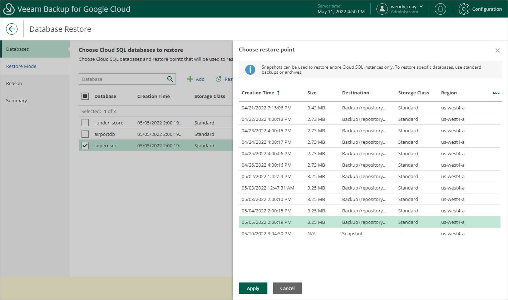Click N/A size of snapshot row
508x300 pixels.
pyautogui.click(x=311, y=233)
